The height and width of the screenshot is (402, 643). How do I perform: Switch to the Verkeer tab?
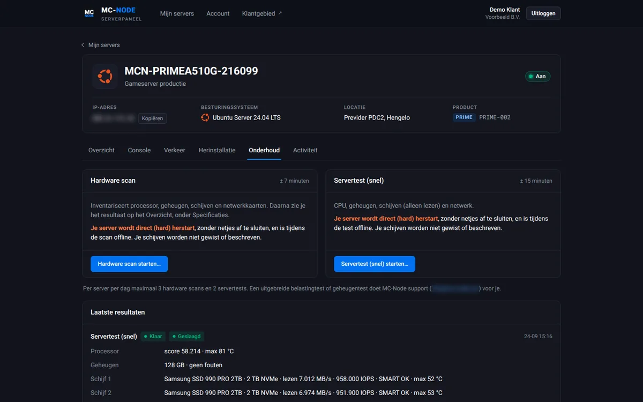pos(175,150)
